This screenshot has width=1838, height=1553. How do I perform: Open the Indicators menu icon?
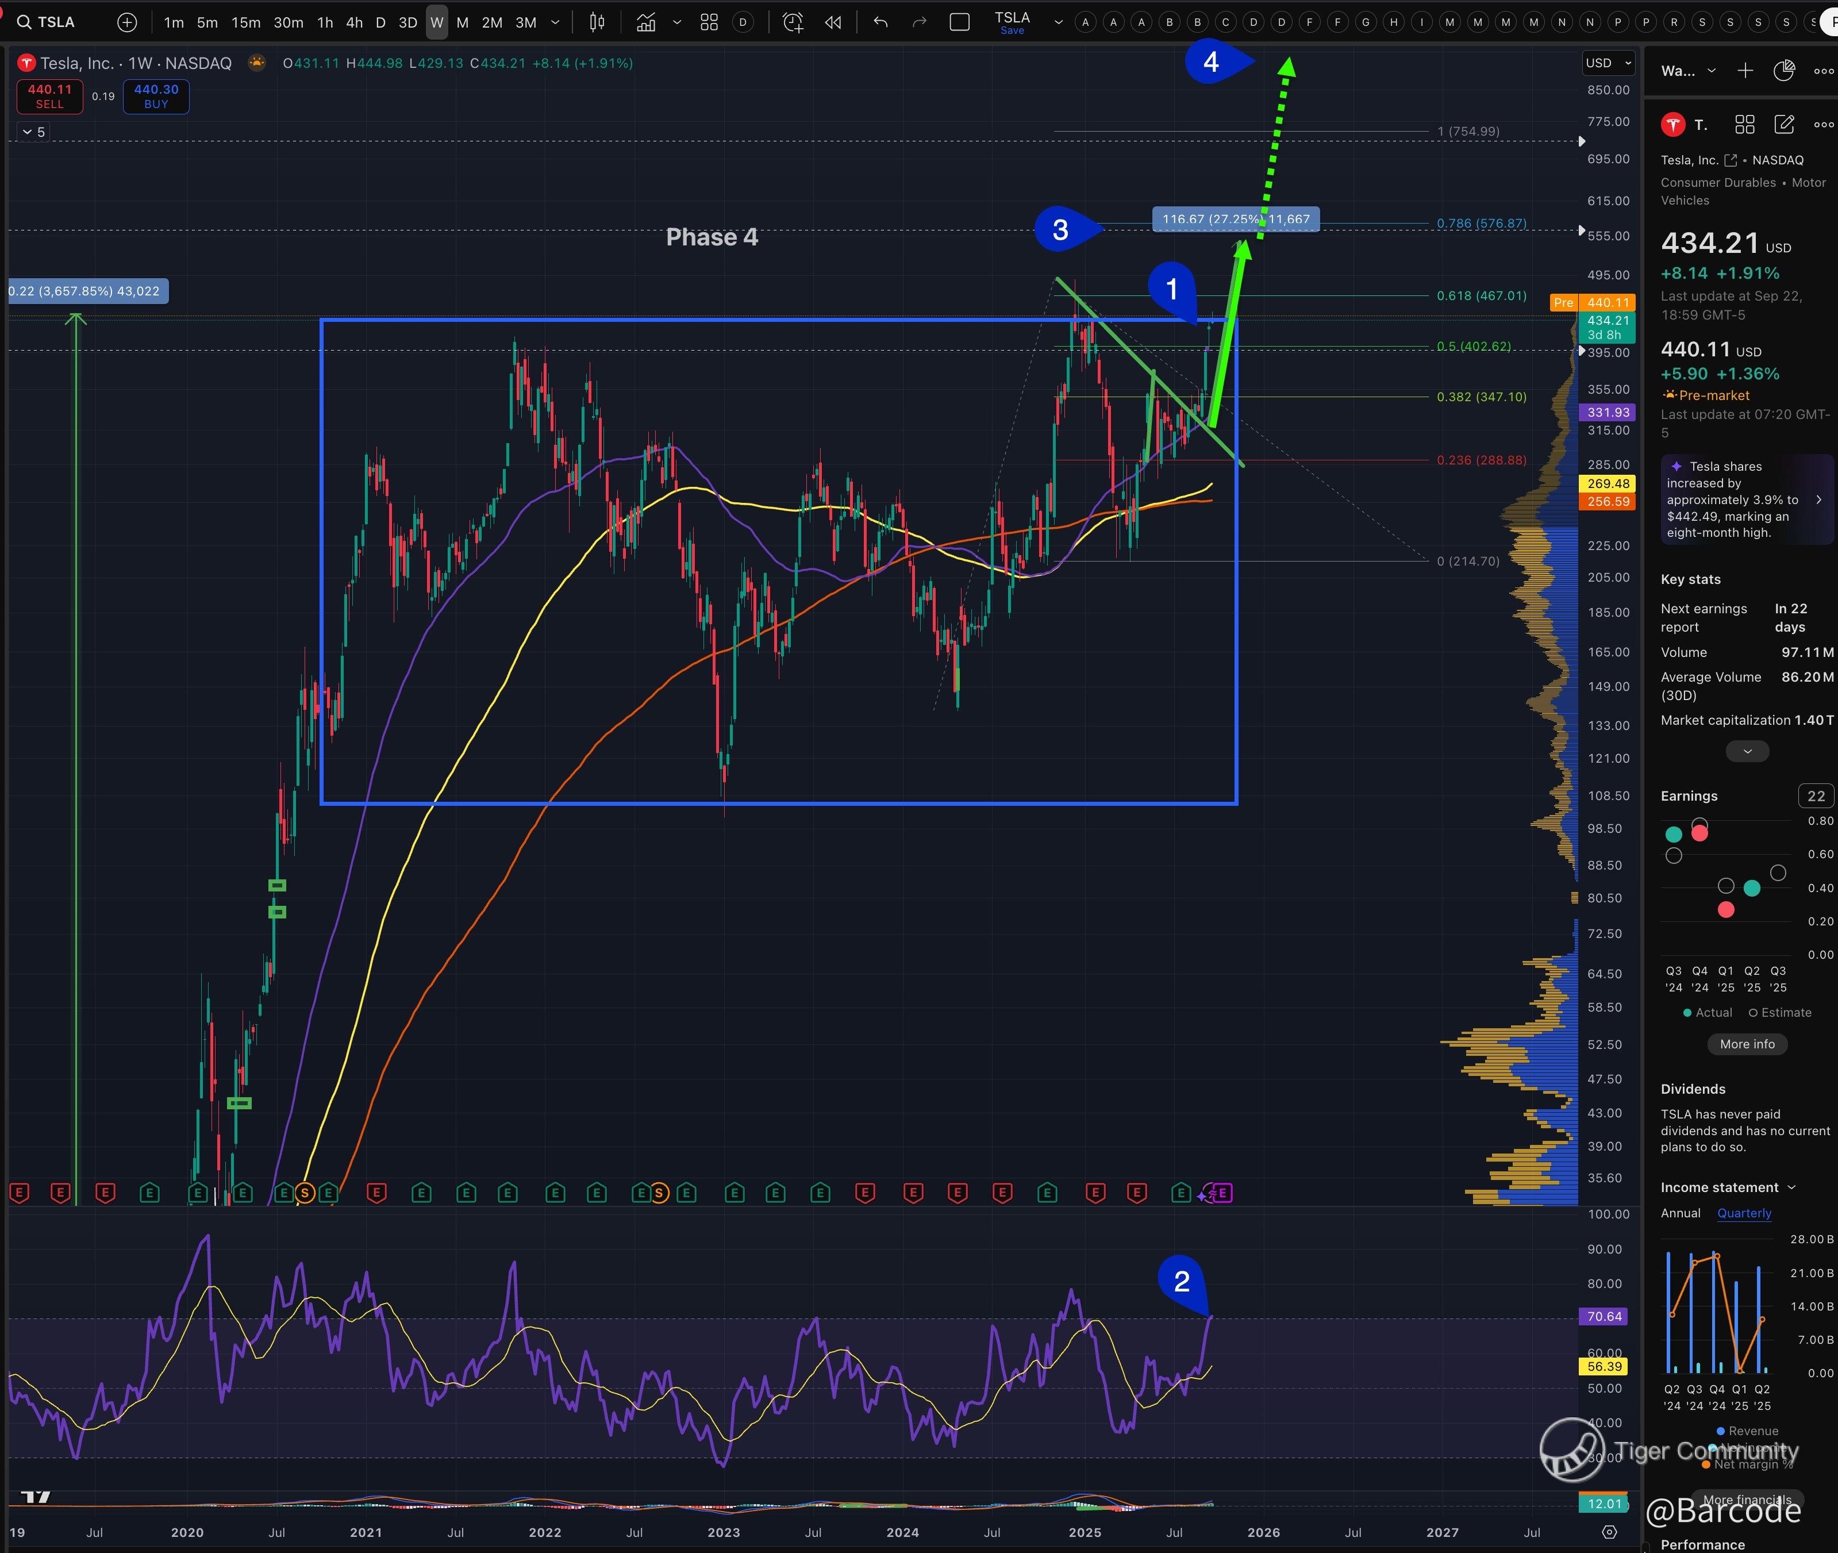[646, 22]
